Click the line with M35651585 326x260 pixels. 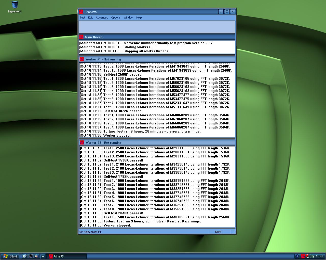click(155, 209)
